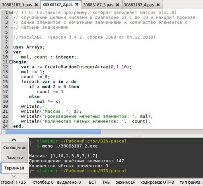Collapse the begin block fold at line 11

(x=11, y=62)
